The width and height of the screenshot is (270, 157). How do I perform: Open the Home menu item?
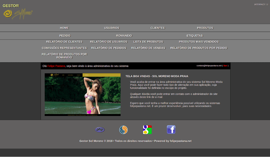[64, 28]
